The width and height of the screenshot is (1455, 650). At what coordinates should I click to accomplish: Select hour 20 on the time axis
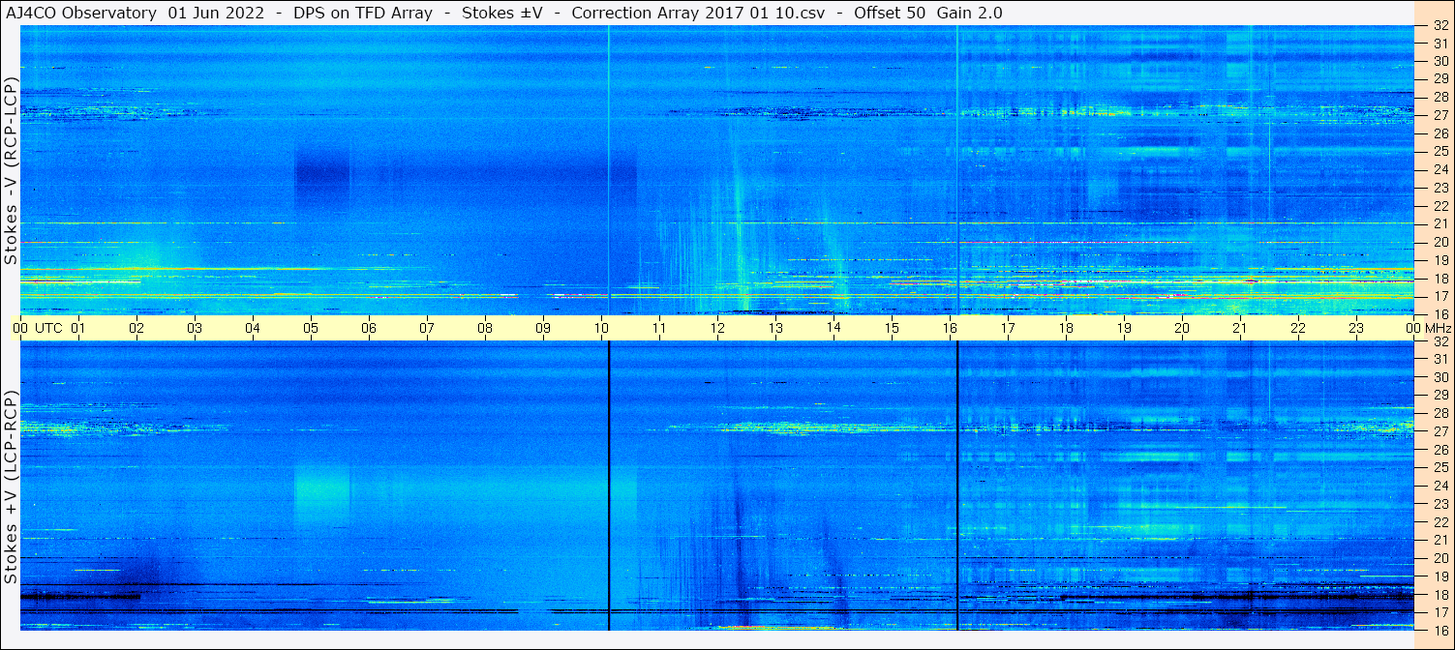pos(1182,328)
